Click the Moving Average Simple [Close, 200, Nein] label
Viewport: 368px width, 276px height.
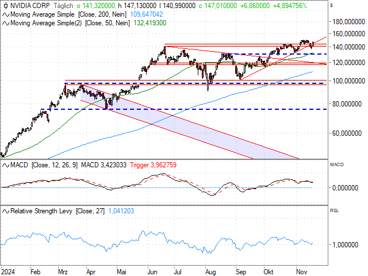click(x=68, y=14)
